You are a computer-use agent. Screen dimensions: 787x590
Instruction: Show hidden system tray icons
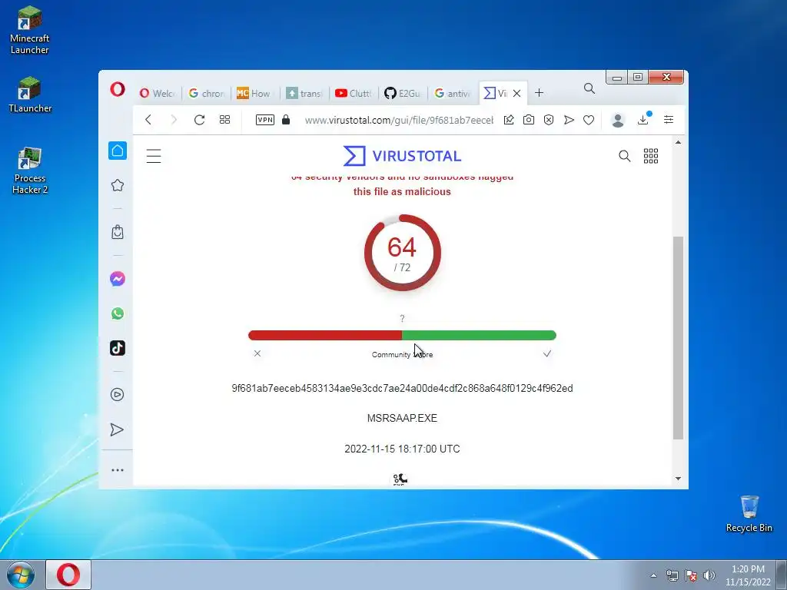(x=653, y=575)
